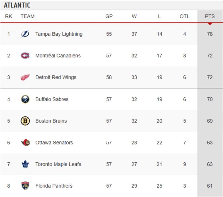This screenshot has height=197, width=223.
Task: Sort table by GP column header
Action: [x=109, y=16]
